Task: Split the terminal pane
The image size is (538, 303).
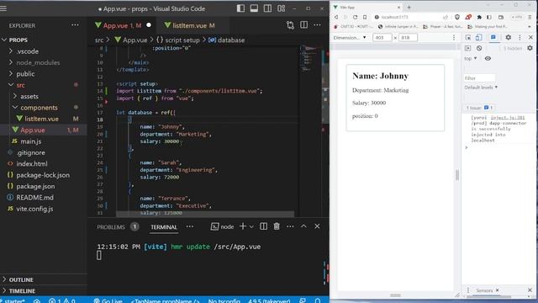Action: tap(263, 226)
